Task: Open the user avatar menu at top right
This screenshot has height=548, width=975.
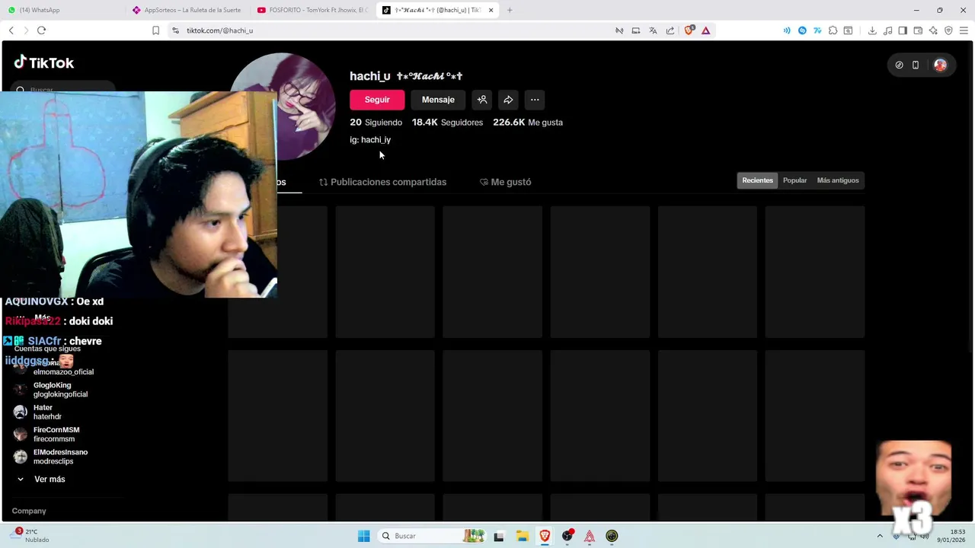Action: pos(940,65)
